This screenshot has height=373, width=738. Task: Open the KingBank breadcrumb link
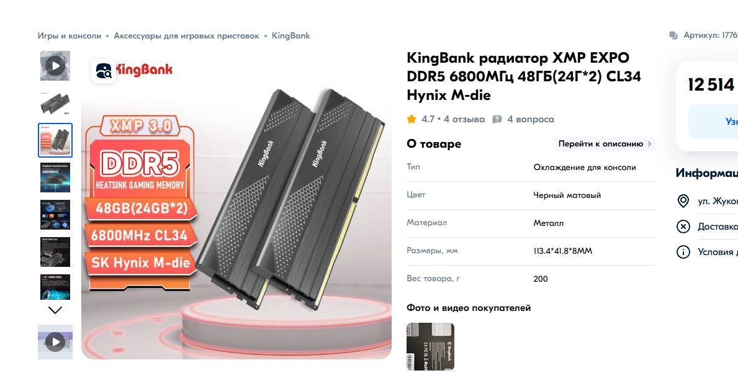pyautogui.click(x=291, y=36)
